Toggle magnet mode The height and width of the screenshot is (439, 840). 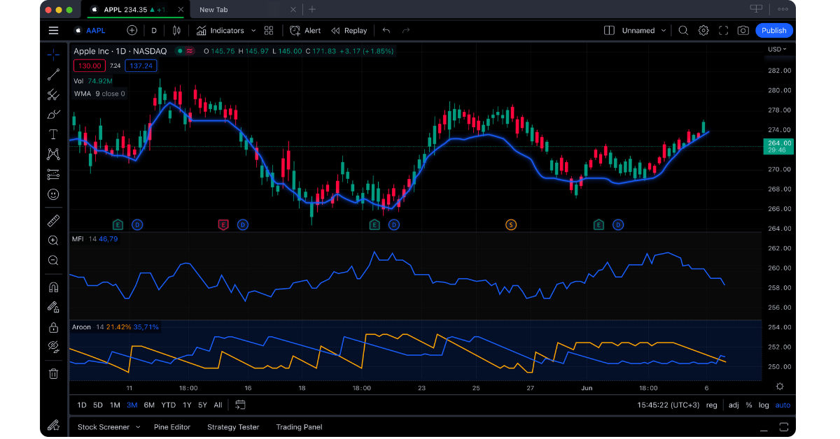point(53,287)
